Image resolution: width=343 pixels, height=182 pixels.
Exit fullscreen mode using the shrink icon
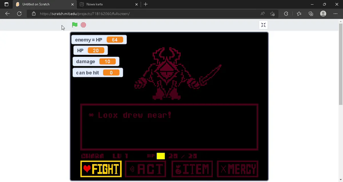[263, 25]
